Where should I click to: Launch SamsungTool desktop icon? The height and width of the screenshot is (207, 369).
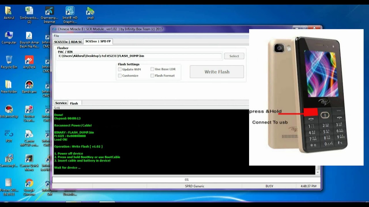click(9, 161)
